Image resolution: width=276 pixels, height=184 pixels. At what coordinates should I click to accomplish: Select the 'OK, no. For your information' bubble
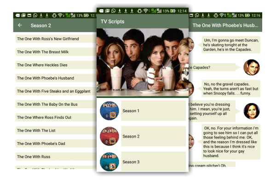point(231,142)
